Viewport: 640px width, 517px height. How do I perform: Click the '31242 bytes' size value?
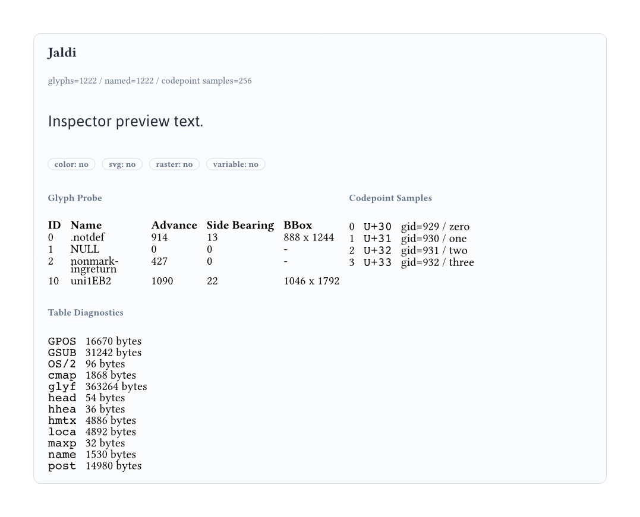pos(114,353)
